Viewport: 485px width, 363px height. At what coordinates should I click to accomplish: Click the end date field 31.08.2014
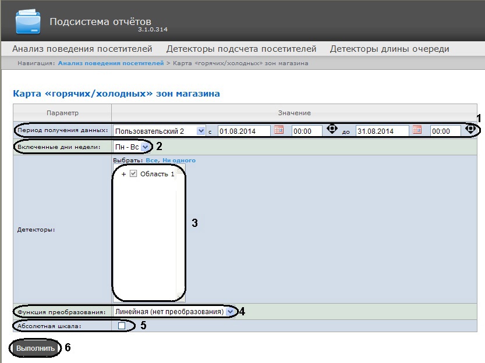click(x=381, y=131)
